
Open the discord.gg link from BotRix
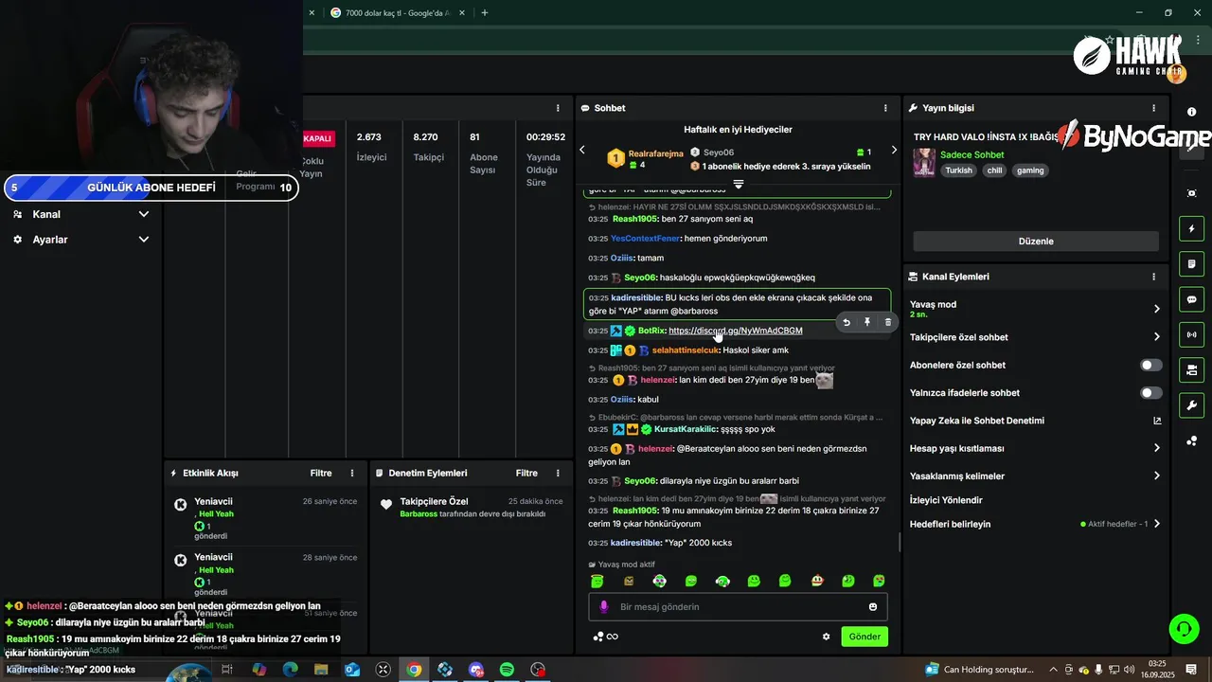[x=736, y=331]
